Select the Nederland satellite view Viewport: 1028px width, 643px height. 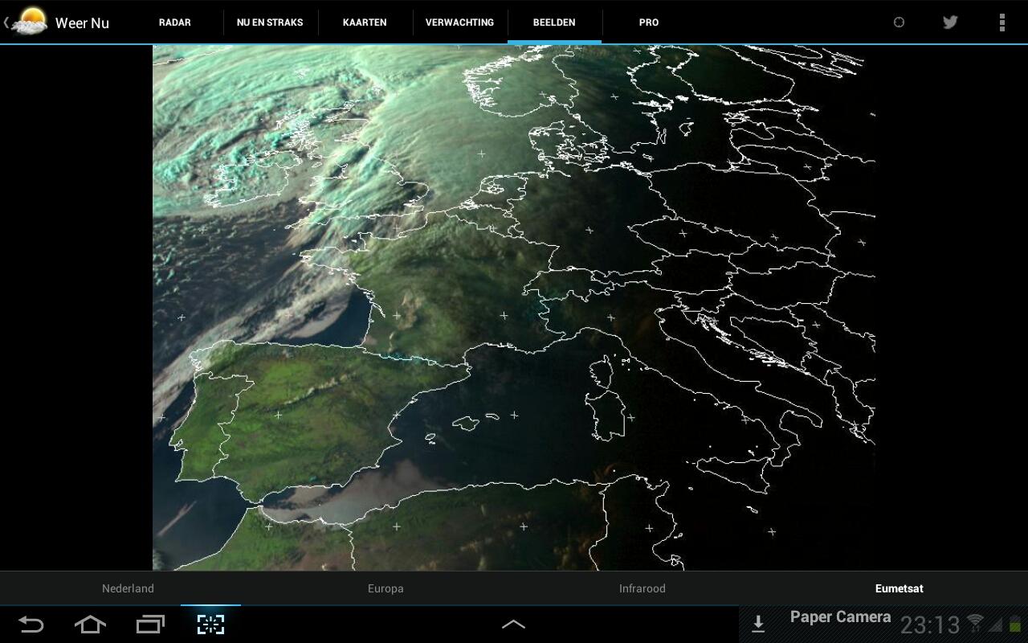tap(128, 588)
